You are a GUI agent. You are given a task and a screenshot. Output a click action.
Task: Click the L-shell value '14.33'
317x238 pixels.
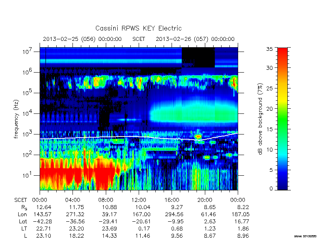[x=110, y=236]
